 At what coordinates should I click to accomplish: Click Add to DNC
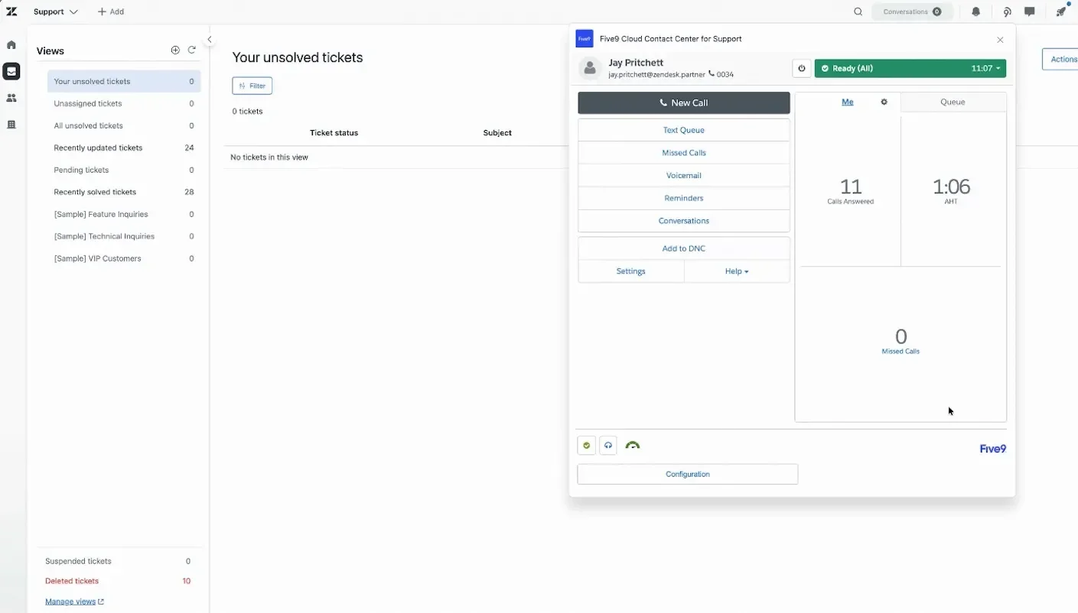point(684,248)
